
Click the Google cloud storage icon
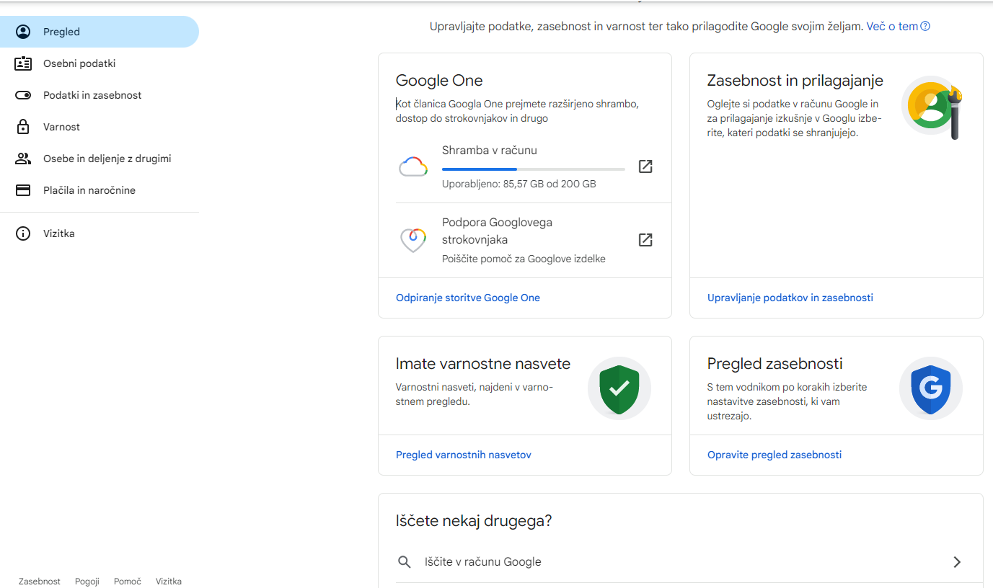[413, 166]
